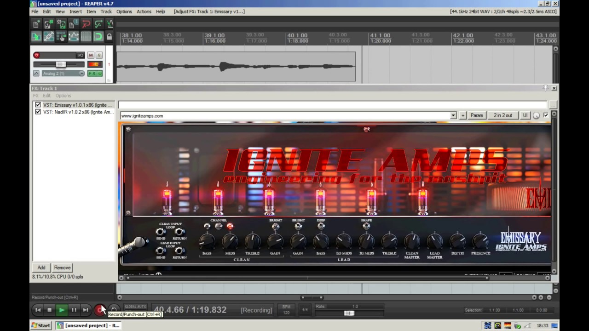This screenshot has width=589, height=331.
Task: Open track 1 FX button
Action: pos(92,74)
